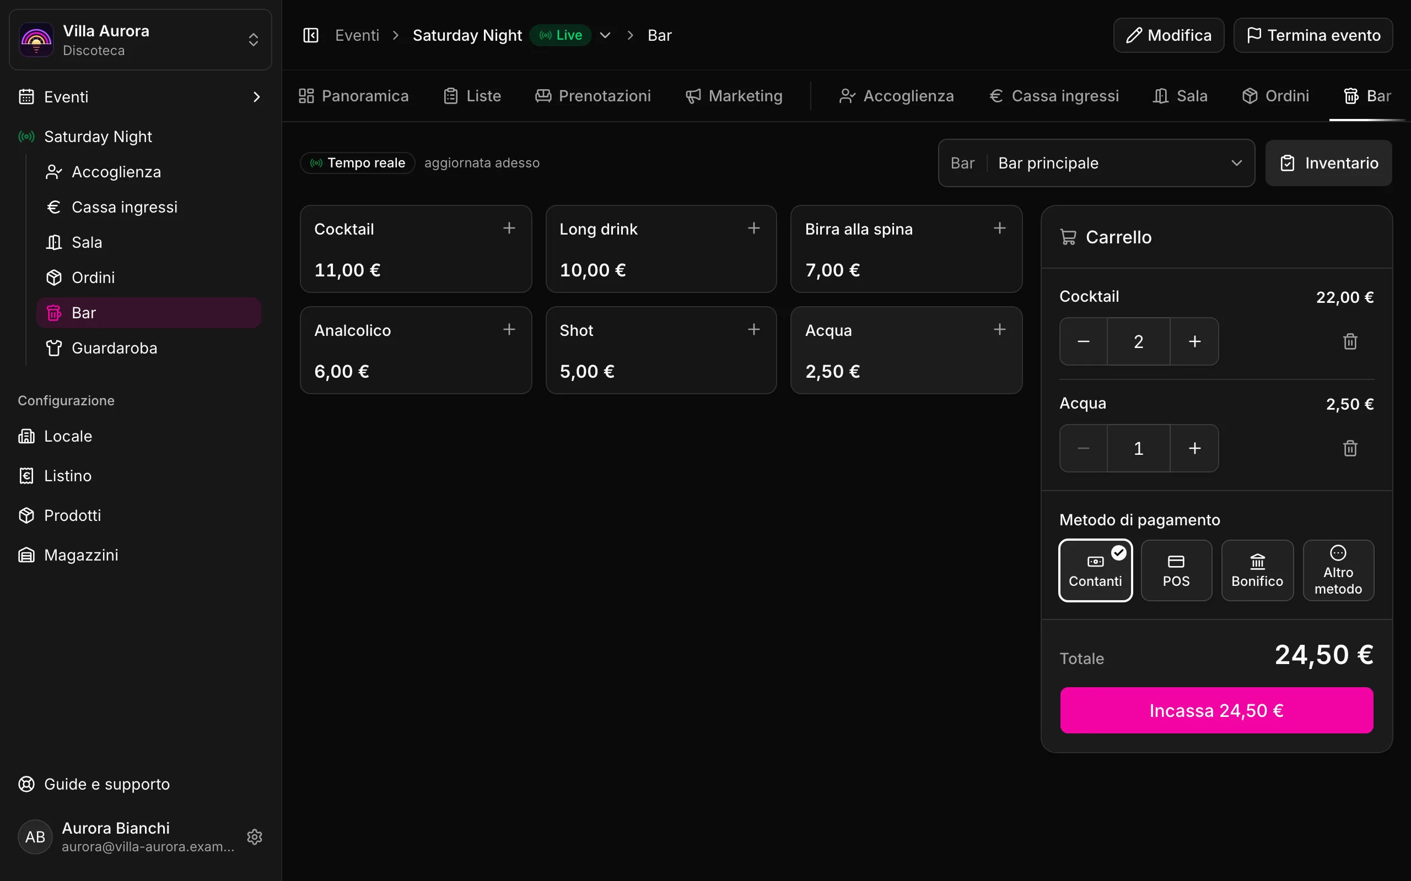The image size is (1411, 881).
Task: Toggle the Tempo reale badge
Action: [x=357, y=163]
